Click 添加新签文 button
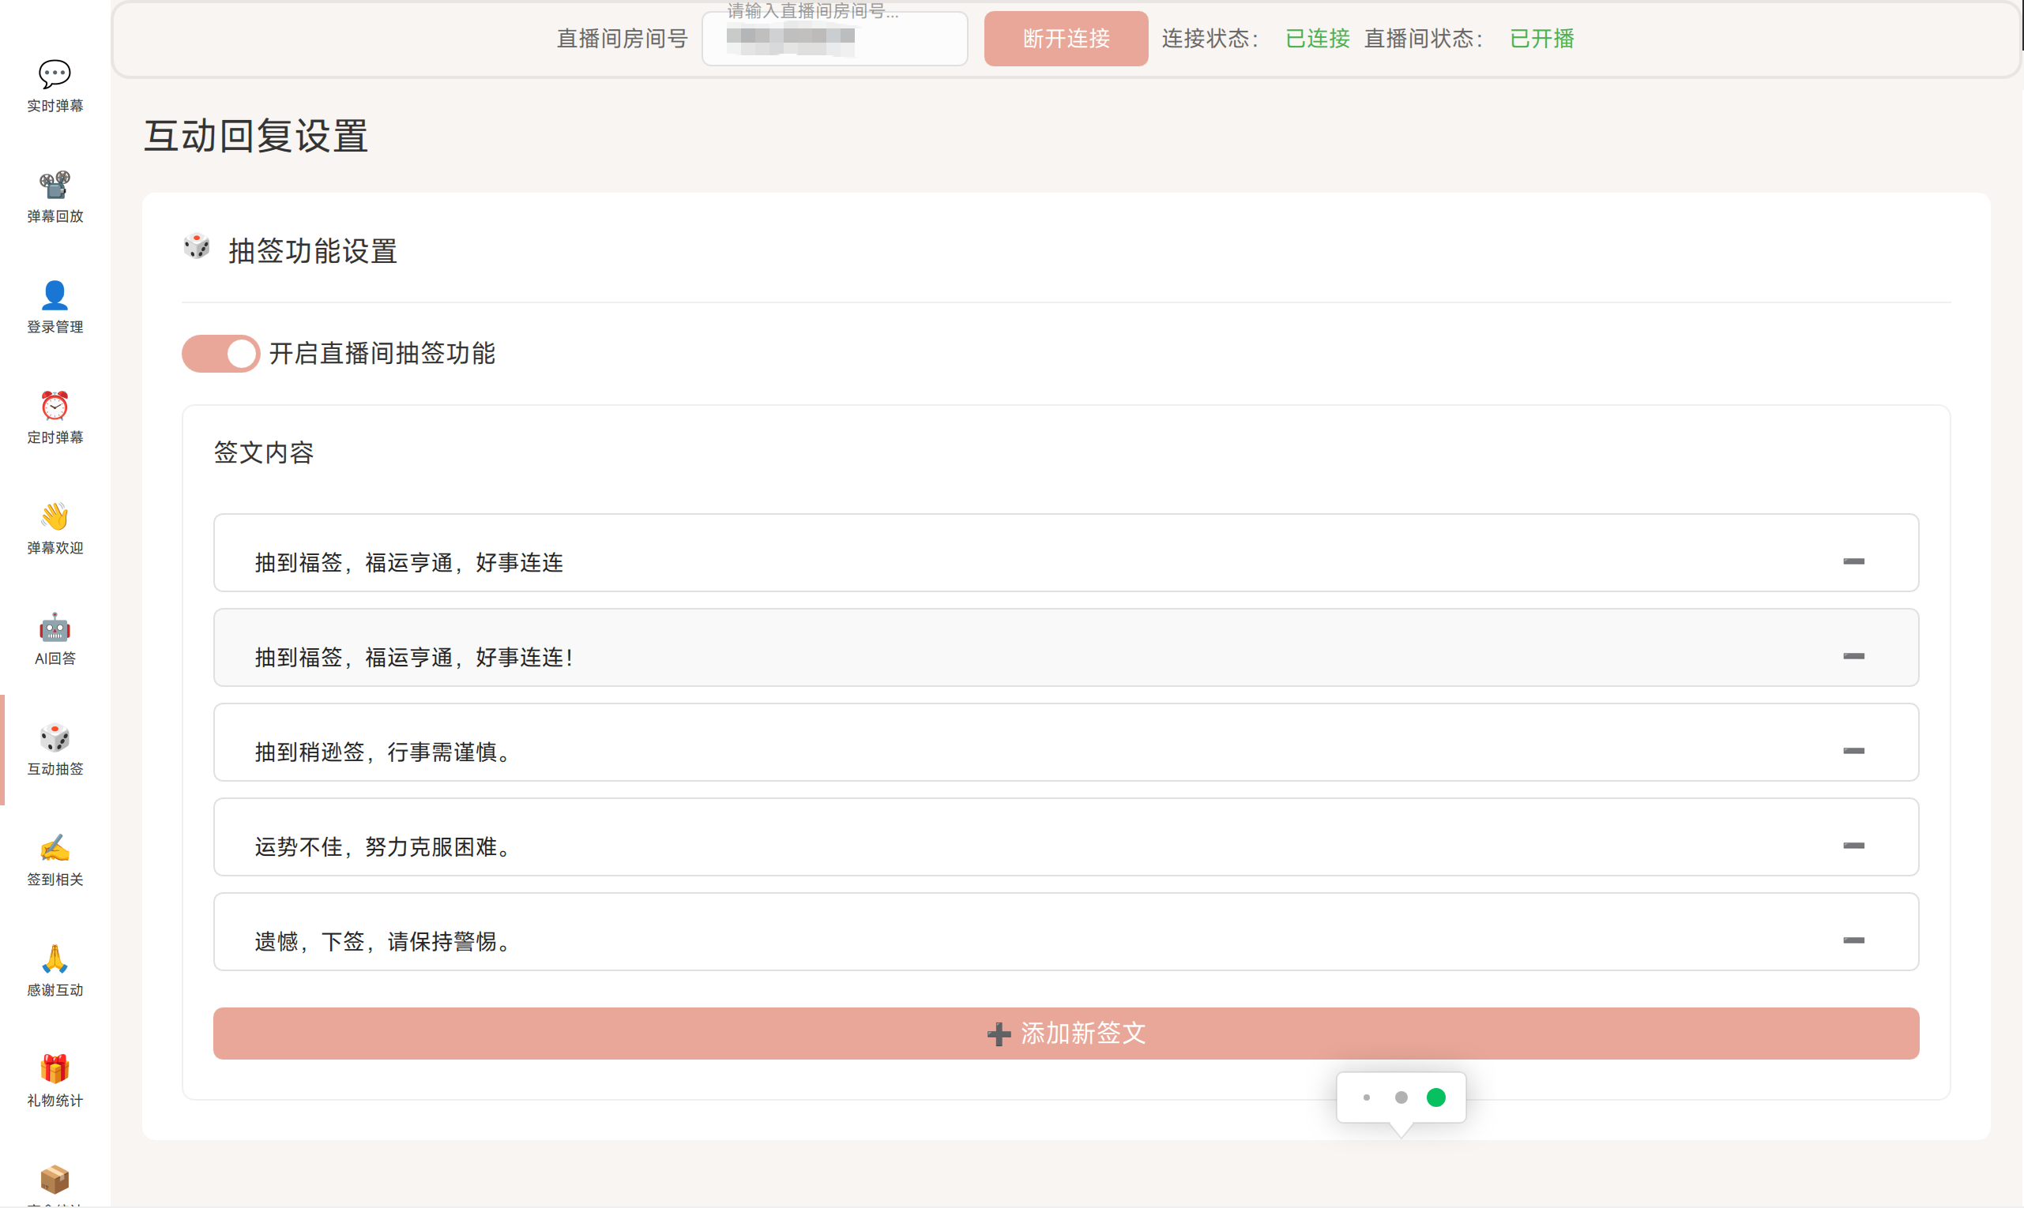Image resolution: width=2024 pixels, height=1208 pixels. pyautogui.click(x=1066, y=1033)
